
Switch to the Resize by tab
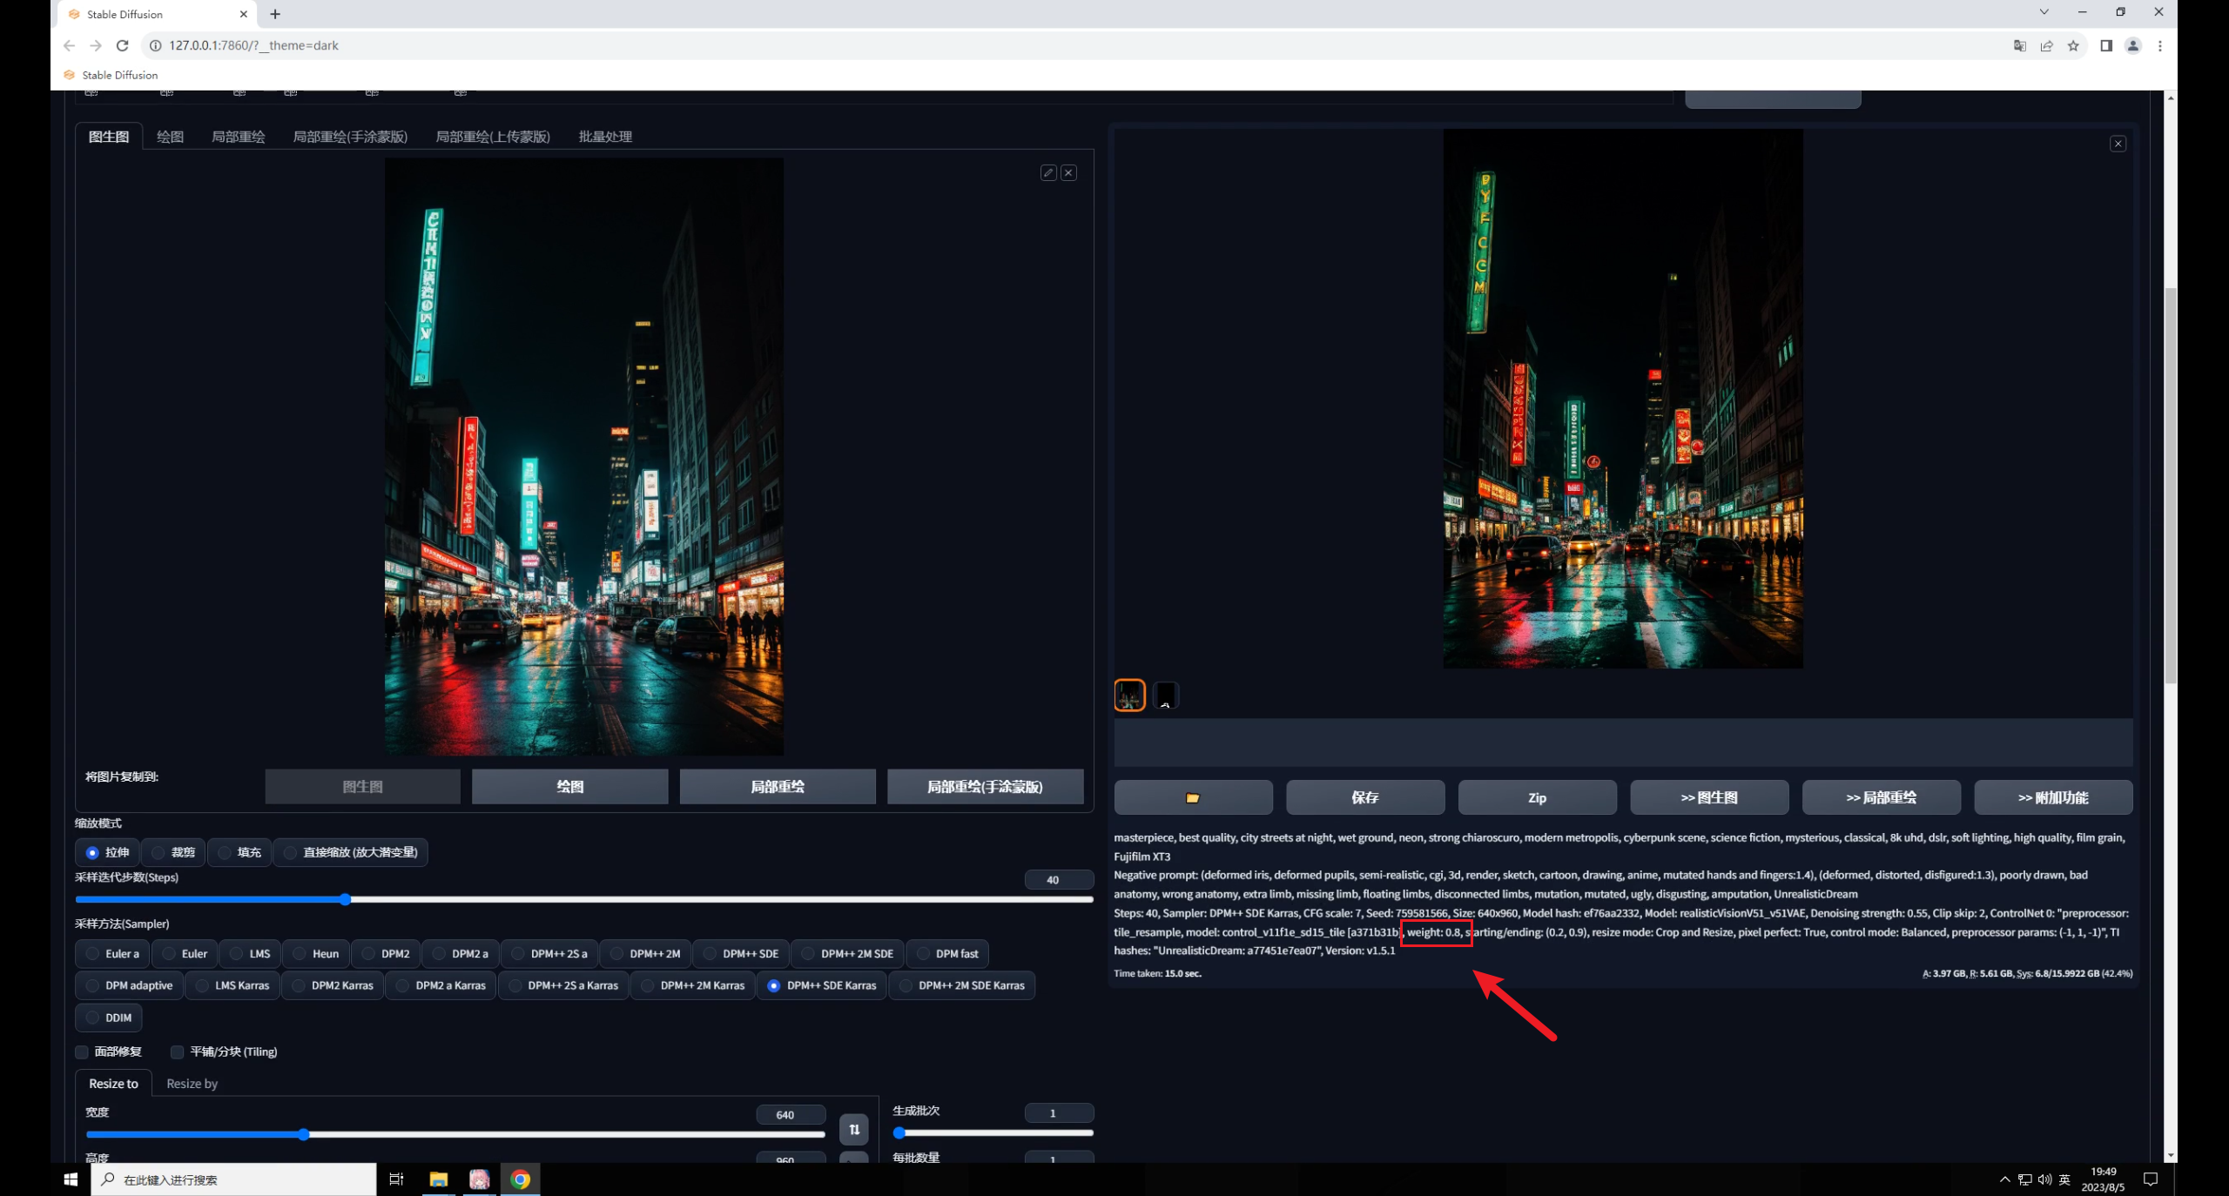[x=192, y=1084]
